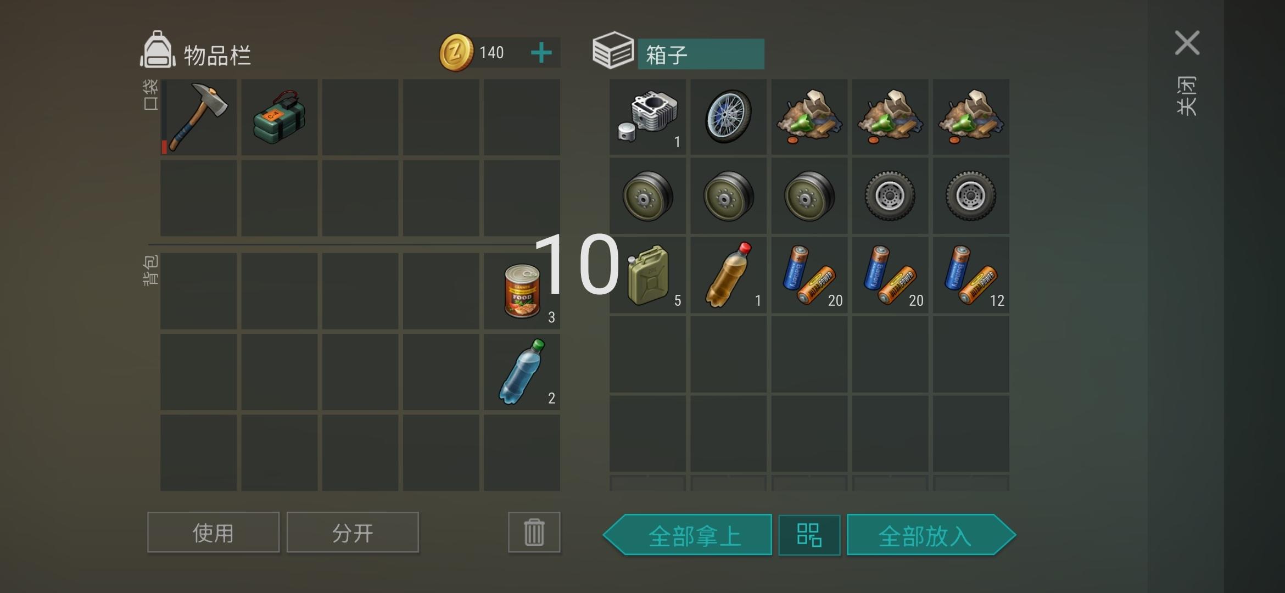Screen dimensions: 1285x593
Task: Click 全部放入 to put all in
Action: [931, 535]
